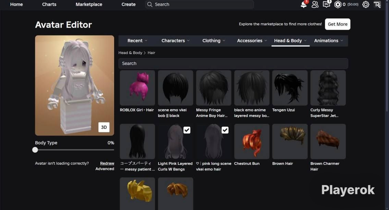Select the Chestnut Bun hair

(x=252, y=141)
